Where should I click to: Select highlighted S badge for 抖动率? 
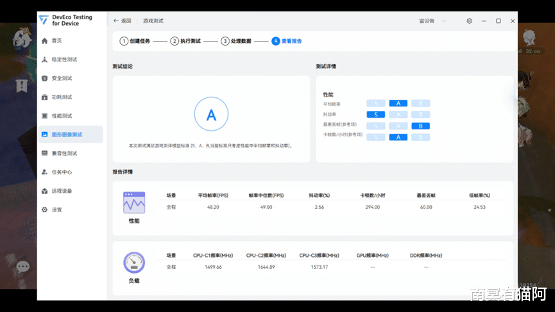(375, 115)
